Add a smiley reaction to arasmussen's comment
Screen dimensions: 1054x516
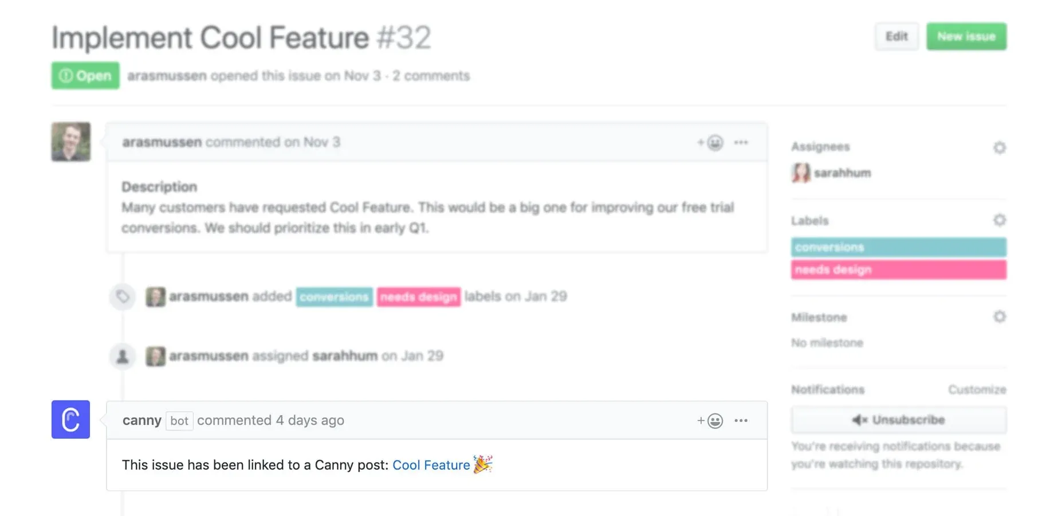click(x=715, y=142)
